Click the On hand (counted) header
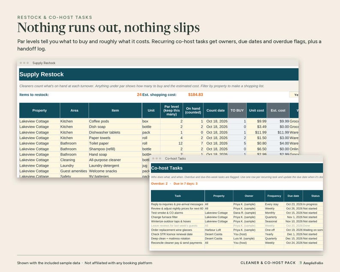The height and width of the screenshot is (272, 340). pos(193,111)
